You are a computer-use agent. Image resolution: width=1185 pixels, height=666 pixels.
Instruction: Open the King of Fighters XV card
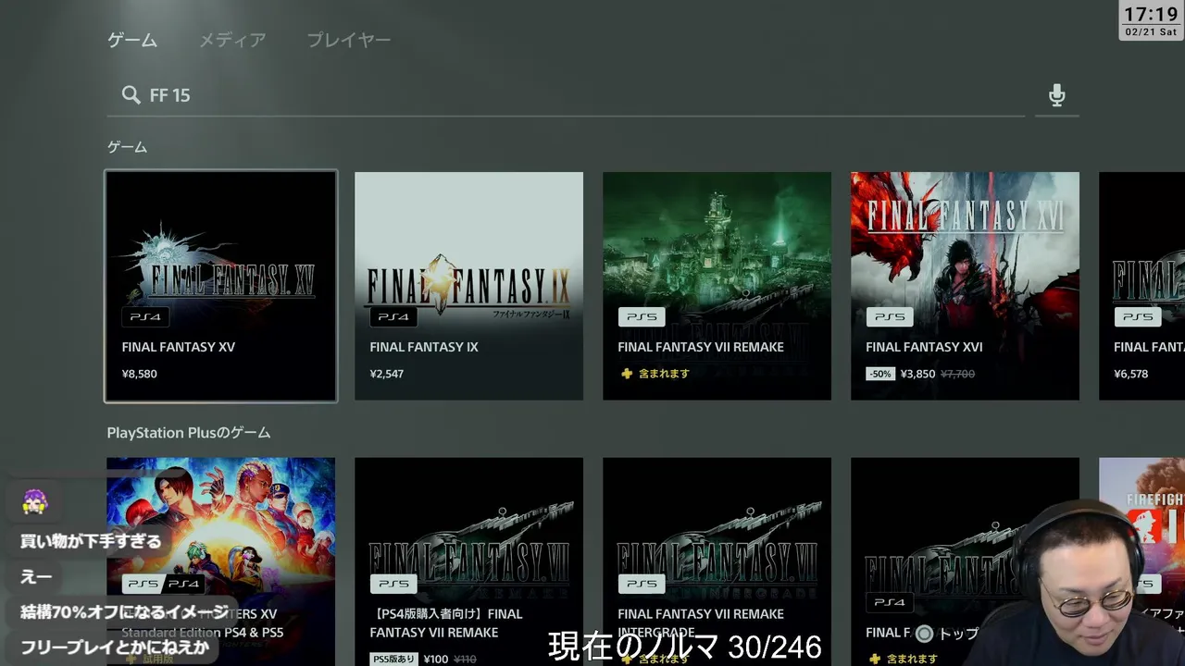(x=221, y=561)
